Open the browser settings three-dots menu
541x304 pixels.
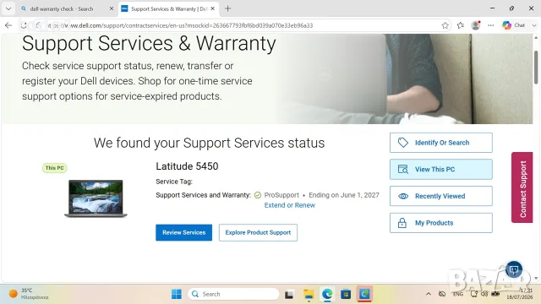pos(490,25)
